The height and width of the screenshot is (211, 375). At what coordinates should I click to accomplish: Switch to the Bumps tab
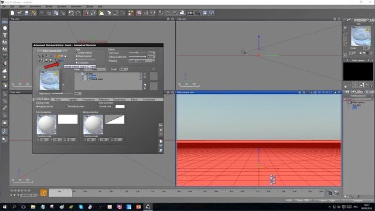pyautogui.click(x=57, y=99)
